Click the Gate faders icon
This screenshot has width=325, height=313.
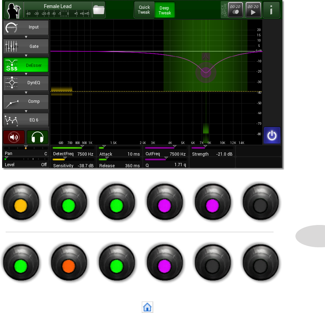[x=11, y=46]
